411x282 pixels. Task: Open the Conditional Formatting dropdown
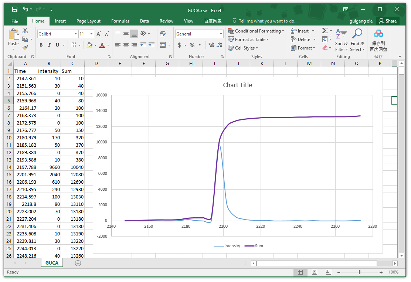click(x=256, y=31)
